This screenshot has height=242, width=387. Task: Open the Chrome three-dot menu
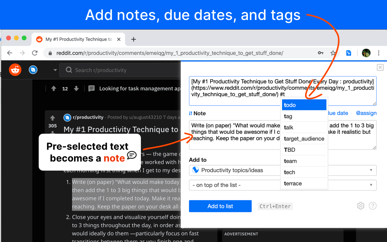379,53
